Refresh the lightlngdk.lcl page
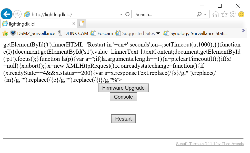250x153 pixels. [x=127, y=14]
